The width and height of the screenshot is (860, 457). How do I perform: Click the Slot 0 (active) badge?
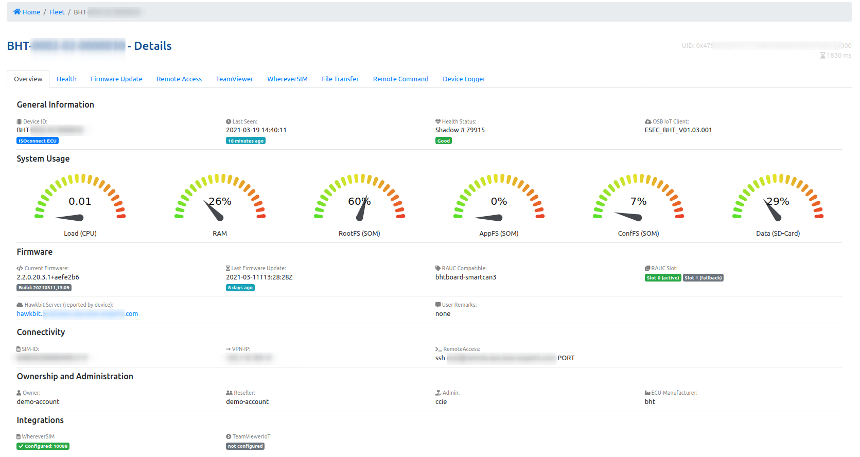[x=663, y=278]
